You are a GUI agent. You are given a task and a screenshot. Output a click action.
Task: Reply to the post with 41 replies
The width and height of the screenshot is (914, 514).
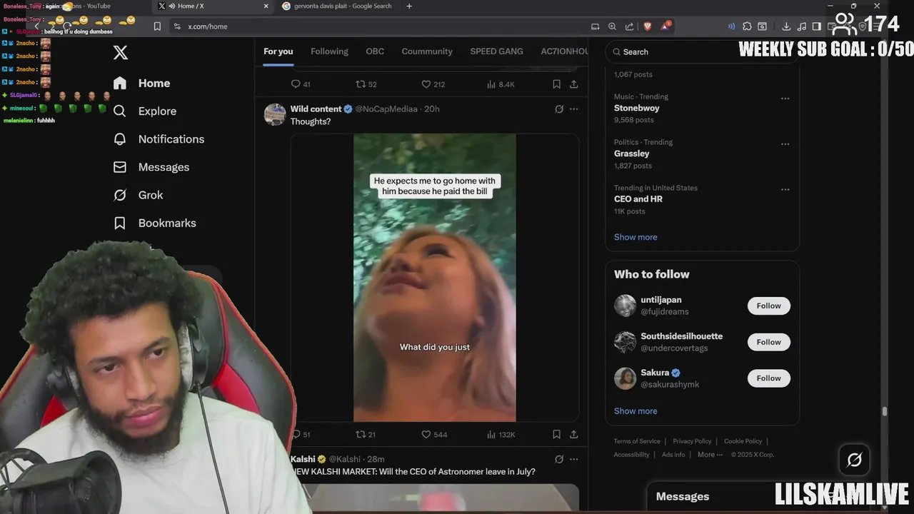click(301, 84)
